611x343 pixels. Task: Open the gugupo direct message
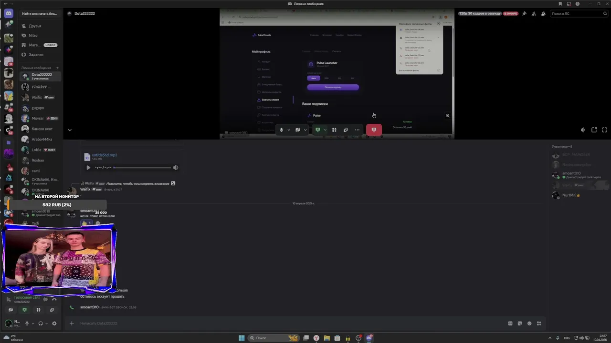(x=41, y=108)
